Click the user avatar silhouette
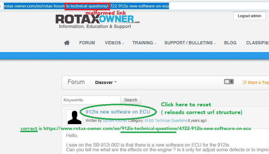The image size is (269, 154). [74, 117]
